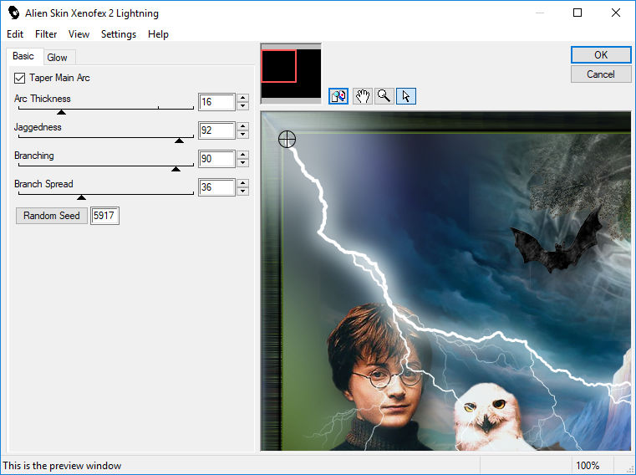Click the Branch Spread slider handle
The image size is (636, 475).
point(82,197)
